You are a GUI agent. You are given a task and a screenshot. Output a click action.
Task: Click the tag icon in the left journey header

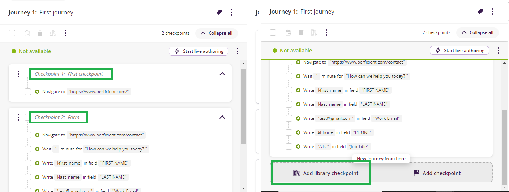click(x=219, y=12)
